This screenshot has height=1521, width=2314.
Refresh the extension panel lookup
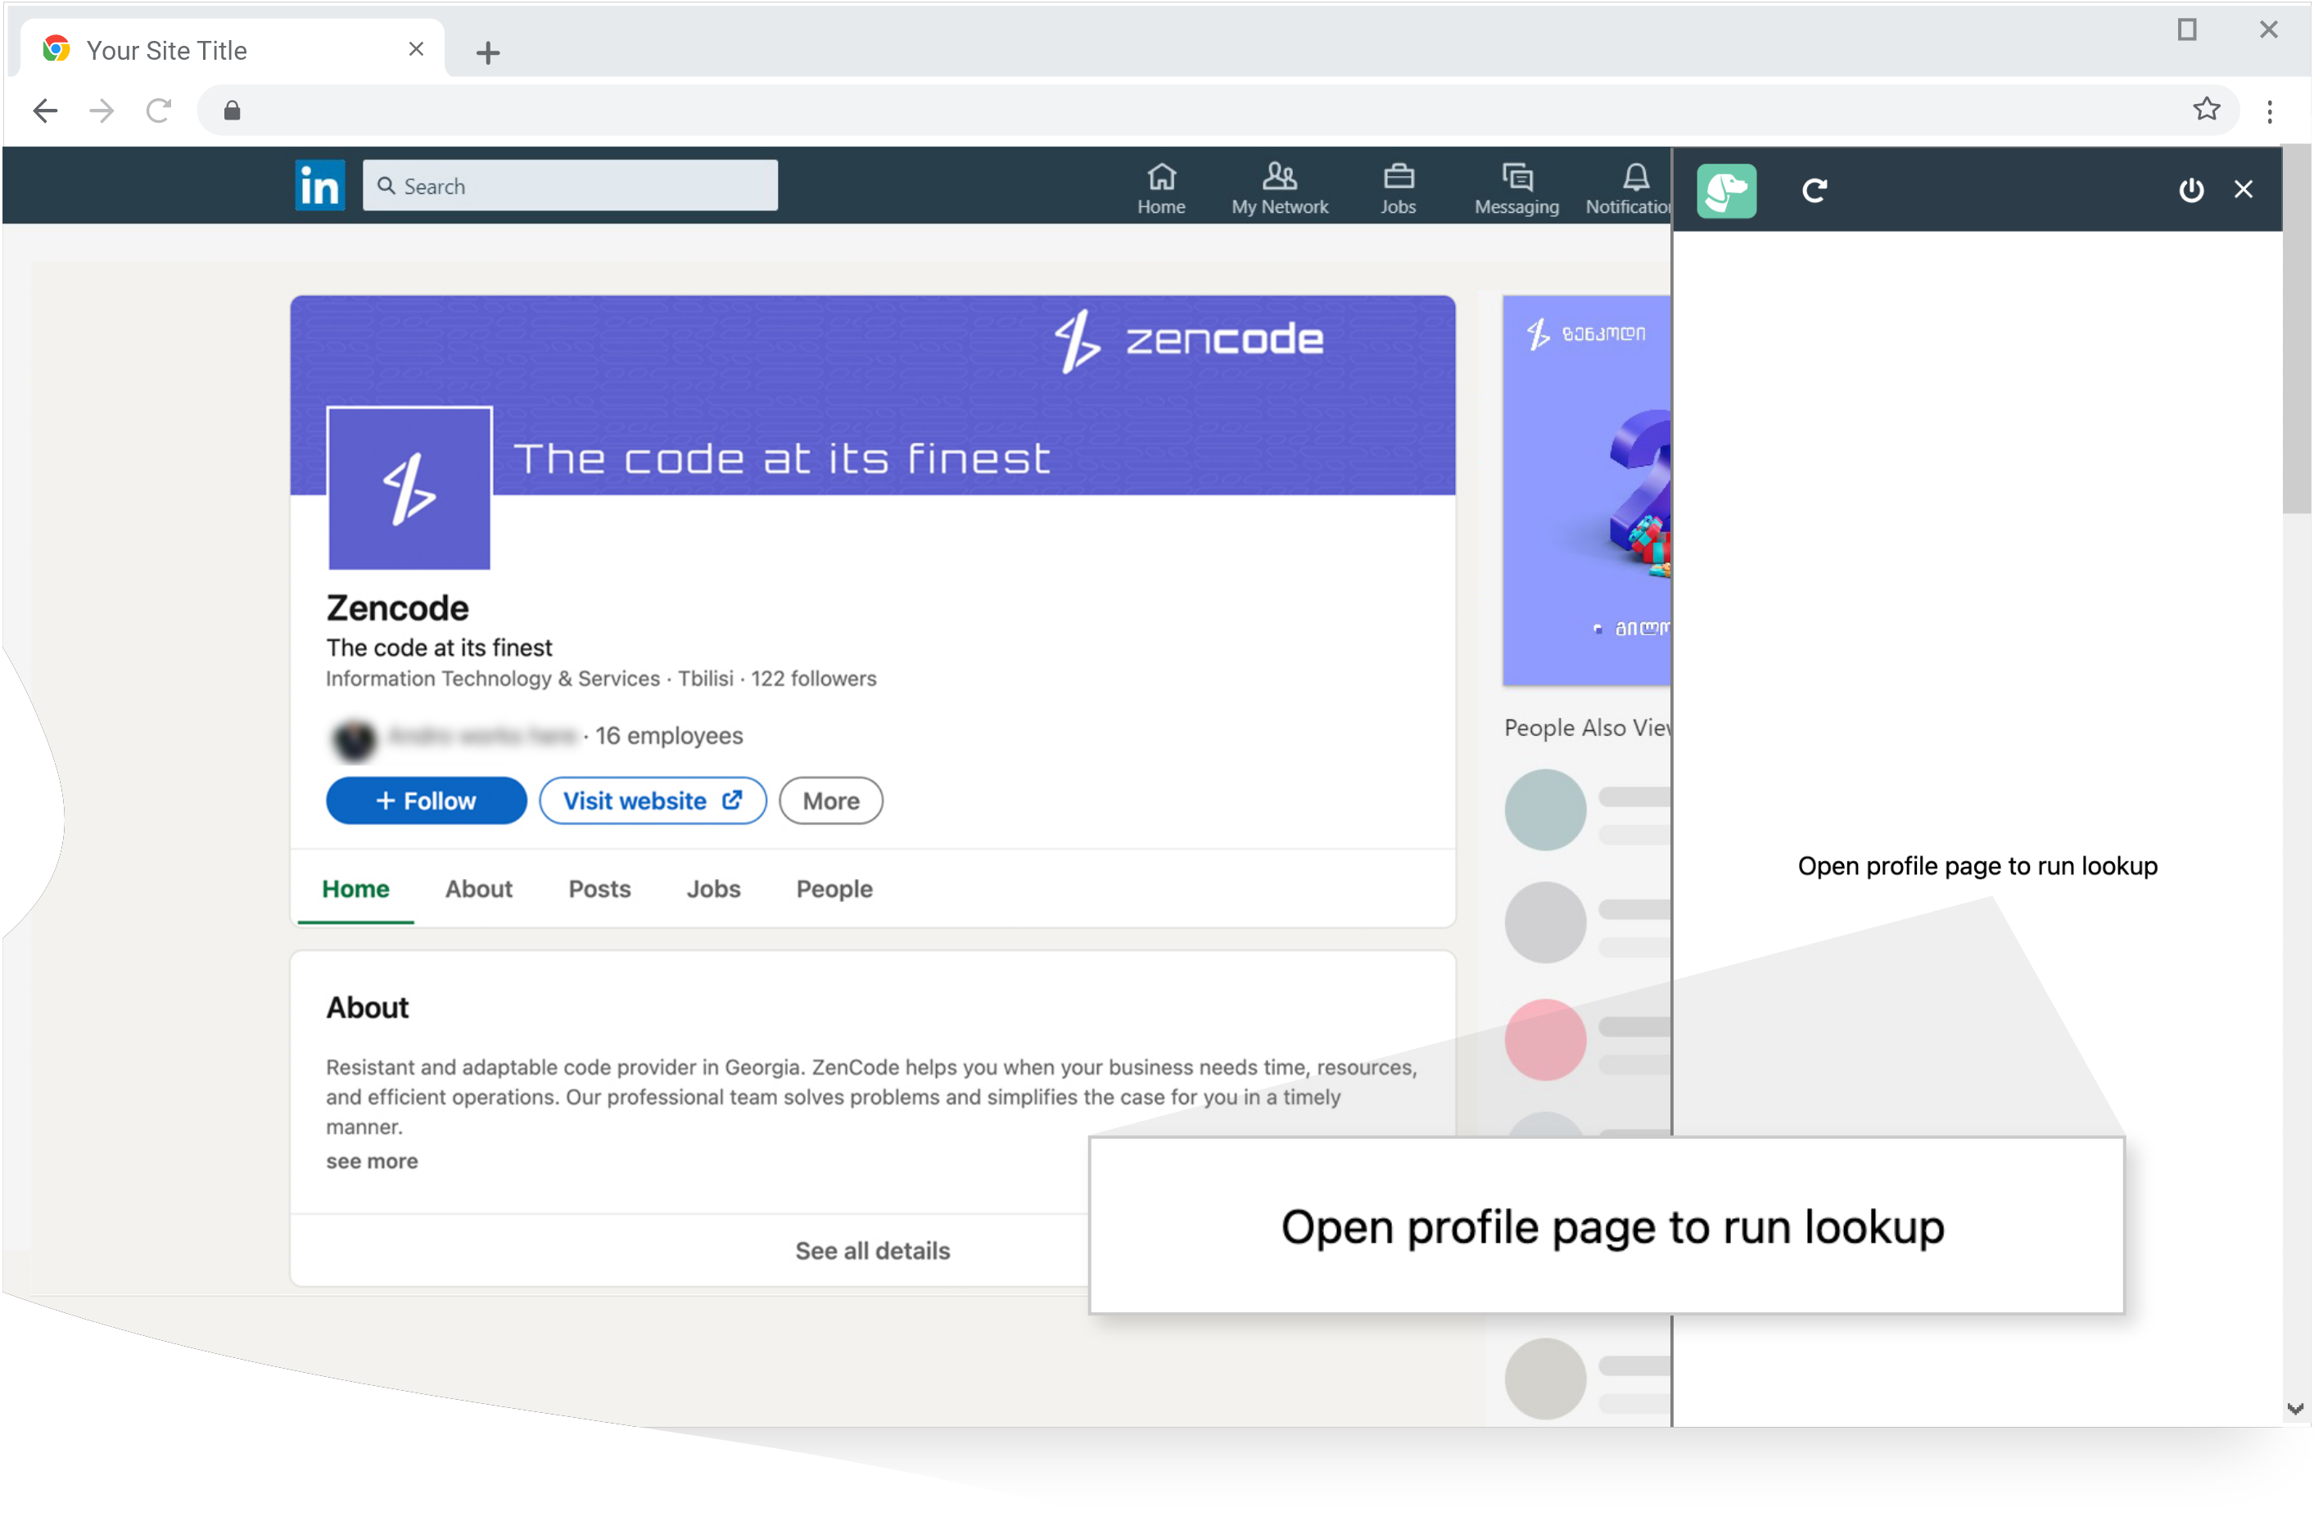click(1815, 191)
